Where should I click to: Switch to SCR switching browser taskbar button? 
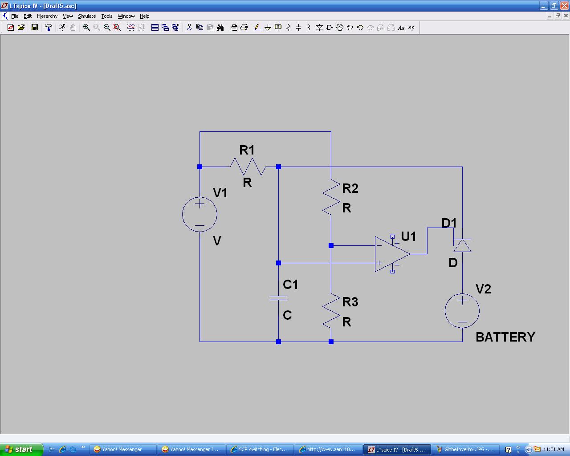[259, 450]
